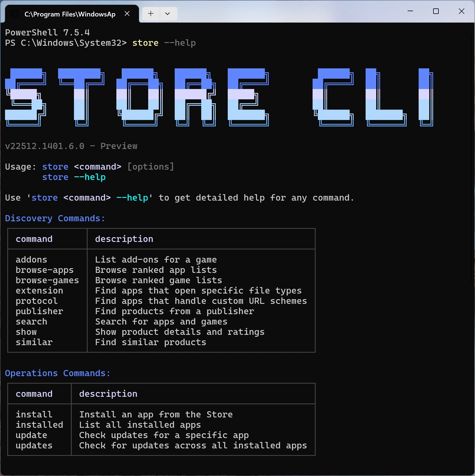The image size is (475, 476).
Task: Minimize the terminal window
Action: point(410,11)
